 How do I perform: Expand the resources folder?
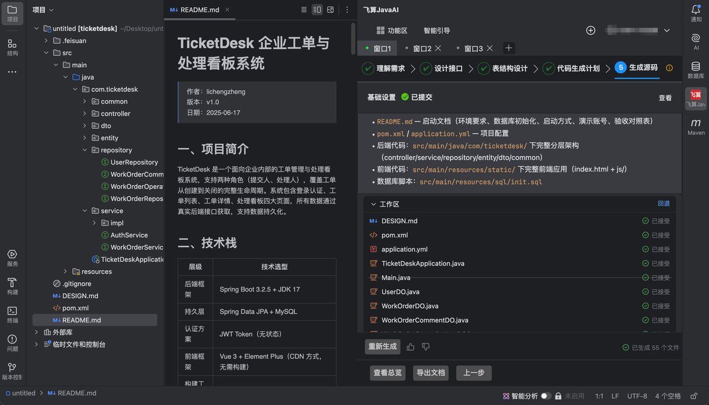coord(65,272)
